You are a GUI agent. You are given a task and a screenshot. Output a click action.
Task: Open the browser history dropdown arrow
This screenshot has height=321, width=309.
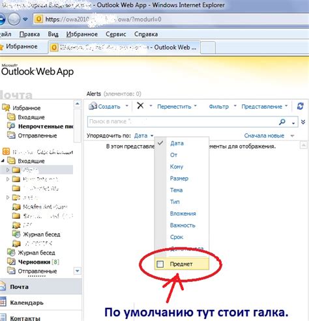point(25,19)
